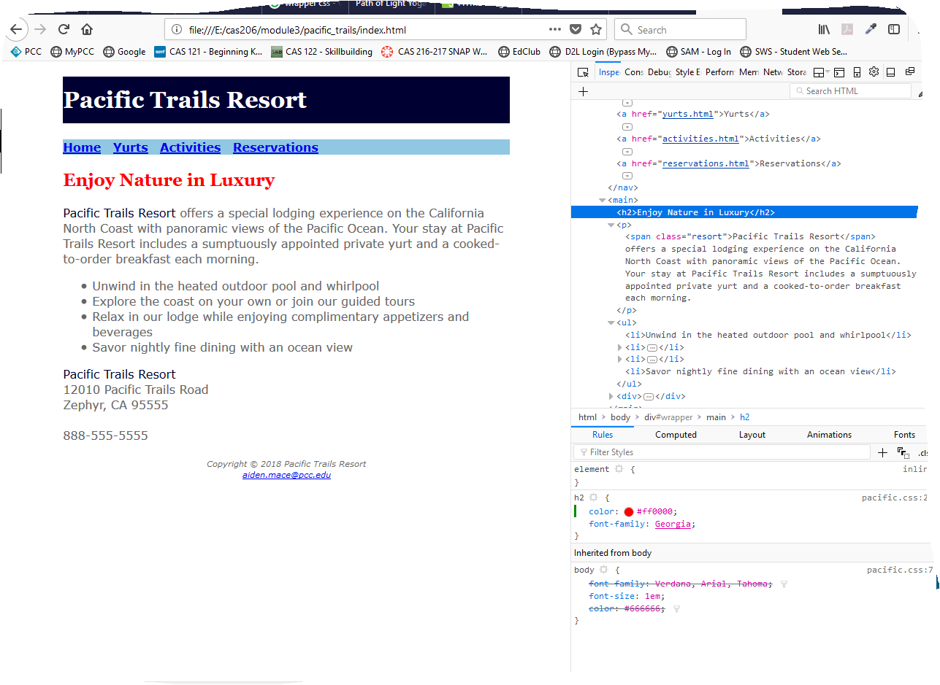Focus the Search HTML field
Image resolution: width=940 pixels, height=685 pixels.
pyautogui.click(x=851, y=91)
